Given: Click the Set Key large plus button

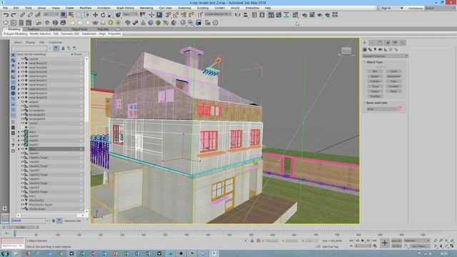Looking at the screenshot, I should [x=384, y=243].
